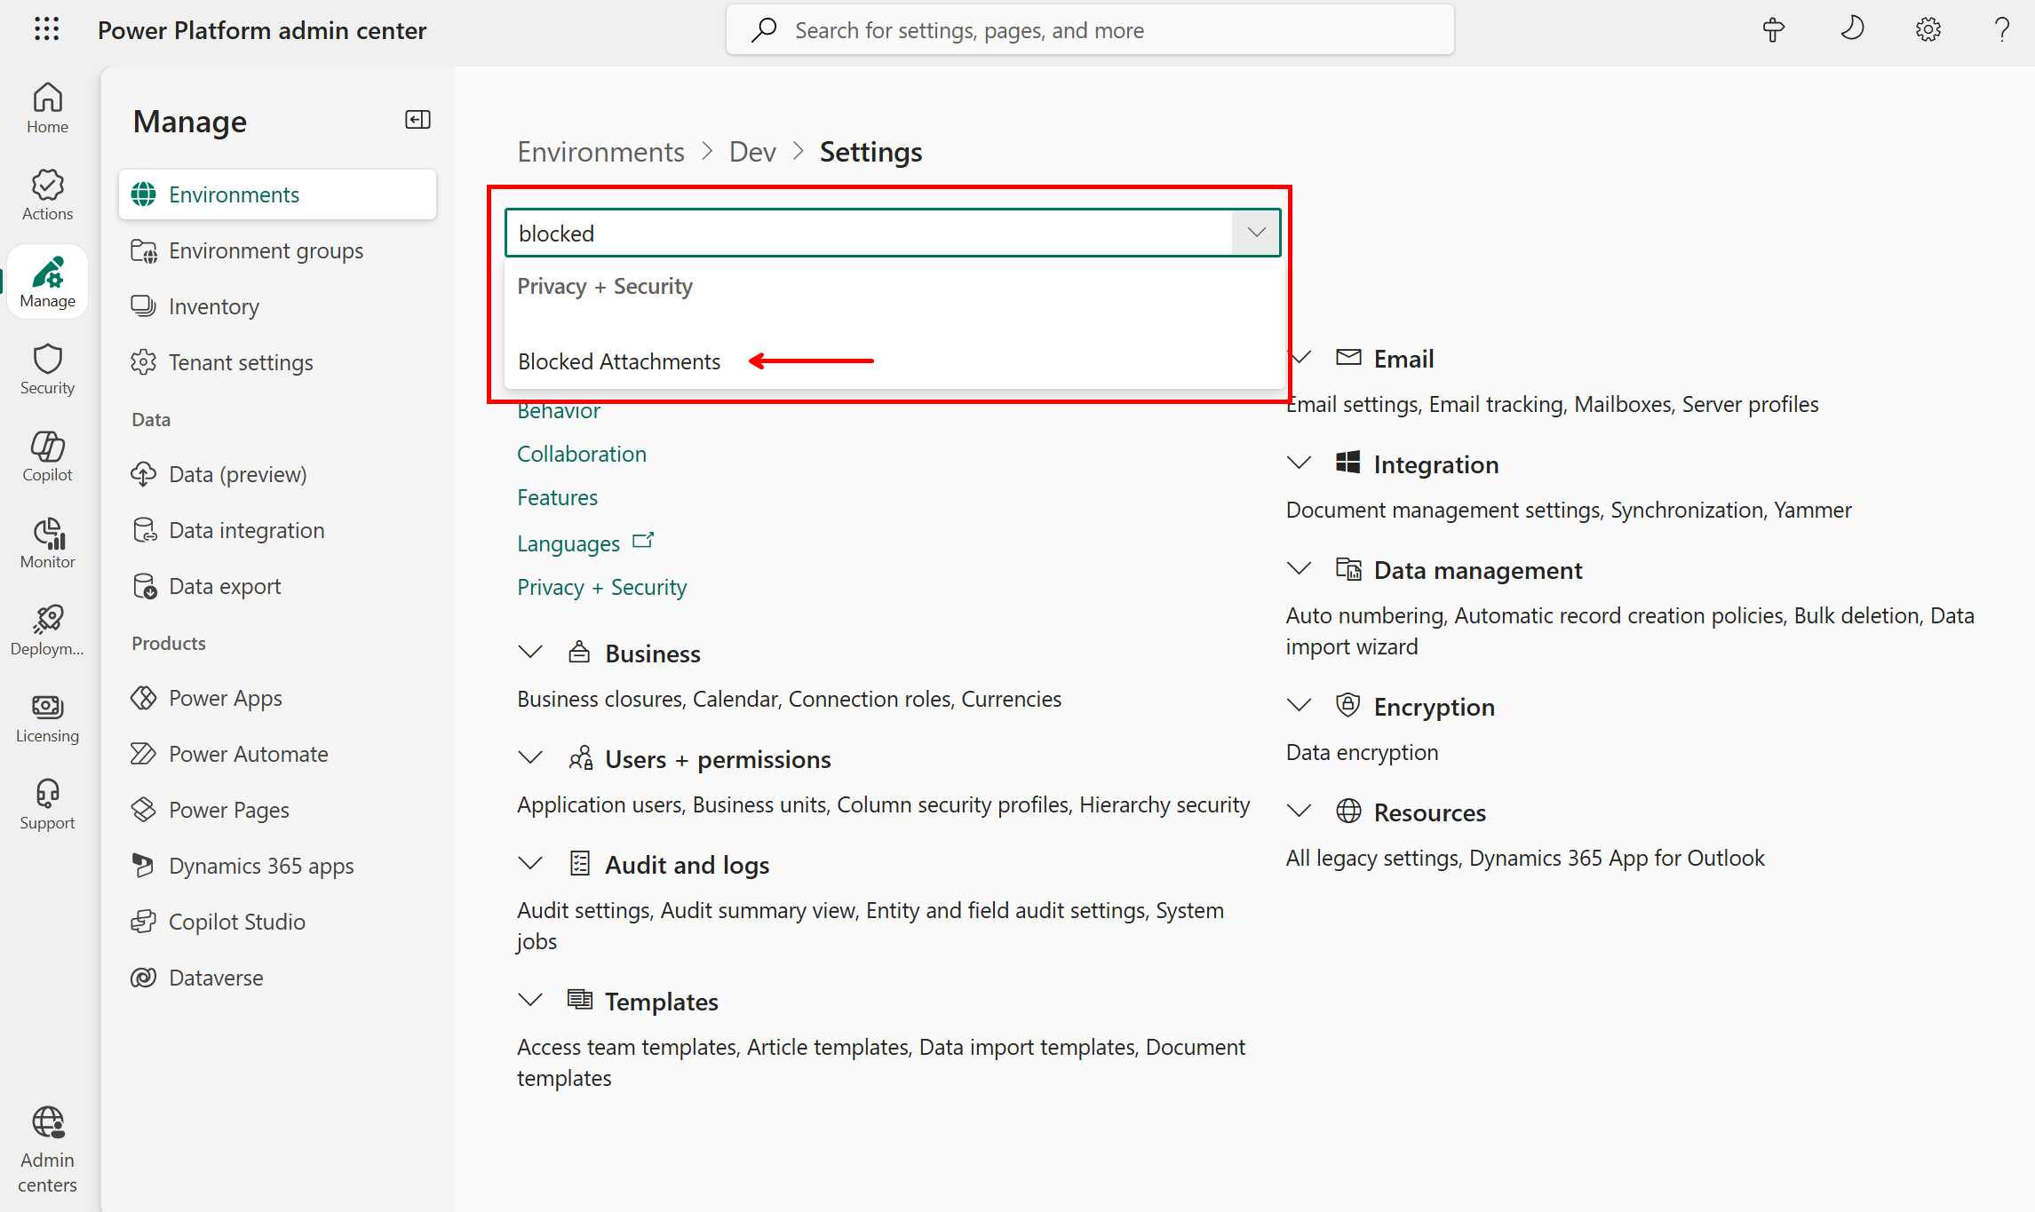
Task: Open the settings gear icon in header
Action: [1928, 29]
